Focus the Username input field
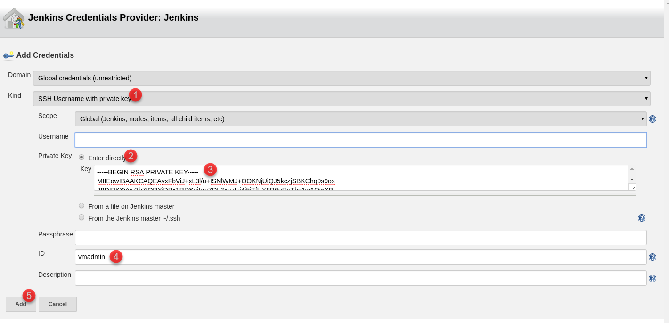 click(361, 140)
